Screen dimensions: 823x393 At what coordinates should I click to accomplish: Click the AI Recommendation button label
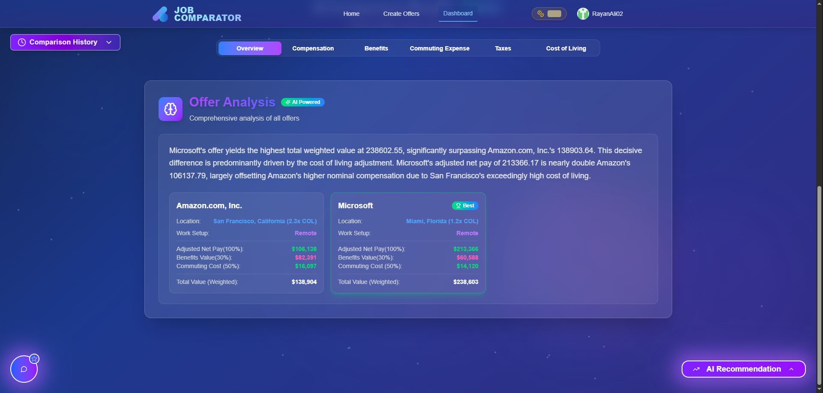pos(743,369)
